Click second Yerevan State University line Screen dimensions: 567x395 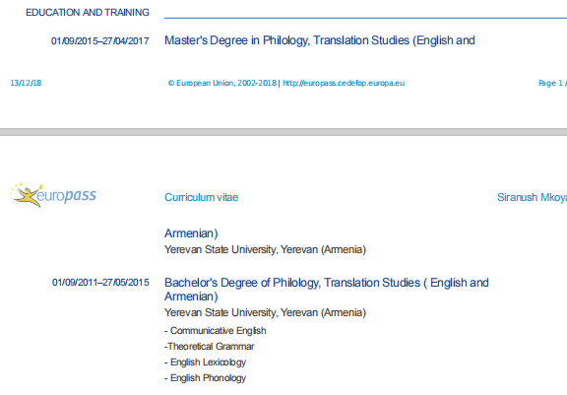click(265, 313)
